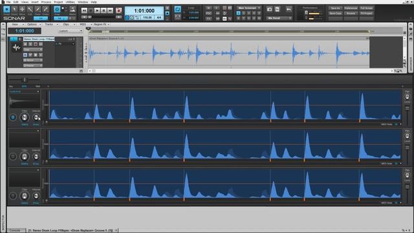Open the Views menu
Viewport: 414px width, 233px height.
click(25, 2)
